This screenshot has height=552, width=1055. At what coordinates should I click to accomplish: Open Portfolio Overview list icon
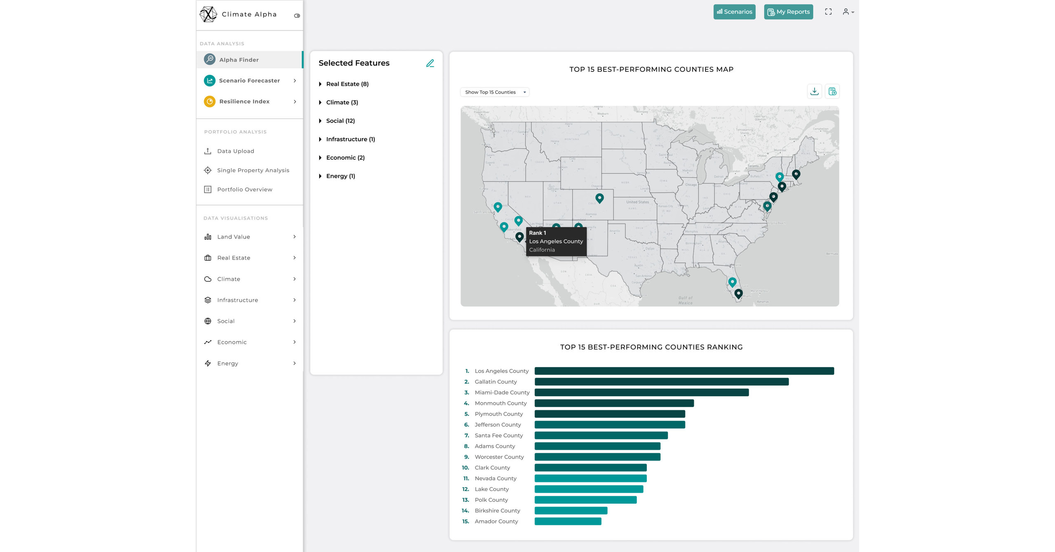point(208,189)
